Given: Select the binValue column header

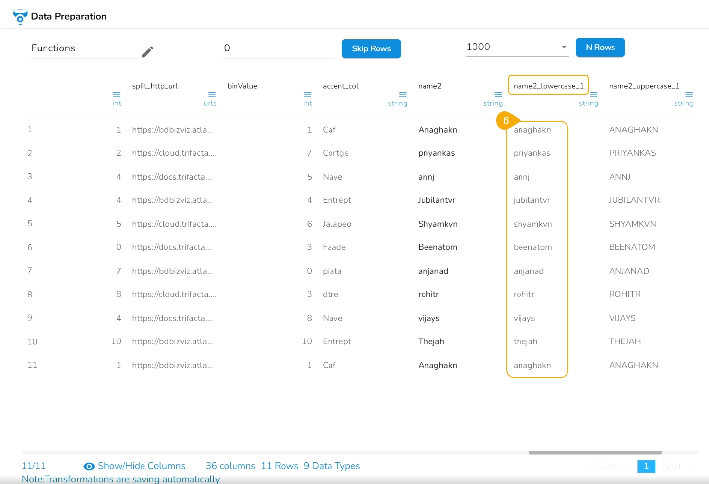Looking at the screenshot, I should (242, 86).
